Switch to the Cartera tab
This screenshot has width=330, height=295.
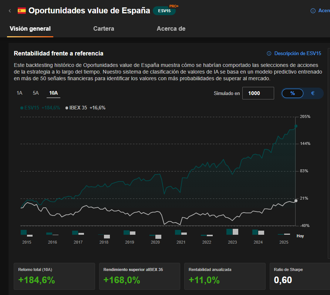[x=104, y=28]
